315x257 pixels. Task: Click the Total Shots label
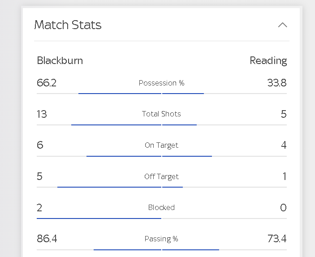(161, 114)
